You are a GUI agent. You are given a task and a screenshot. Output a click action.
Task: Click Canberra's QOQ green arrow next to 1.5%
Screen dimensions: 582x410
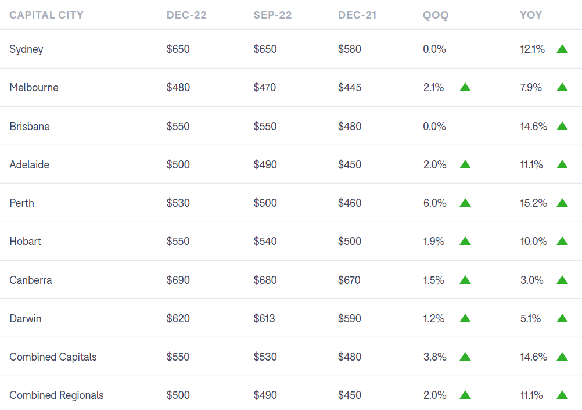[465, 280]
